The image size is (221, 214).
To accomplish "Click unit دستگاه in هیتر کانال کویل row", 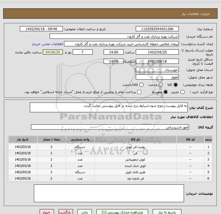I will [x=80, y=172].
